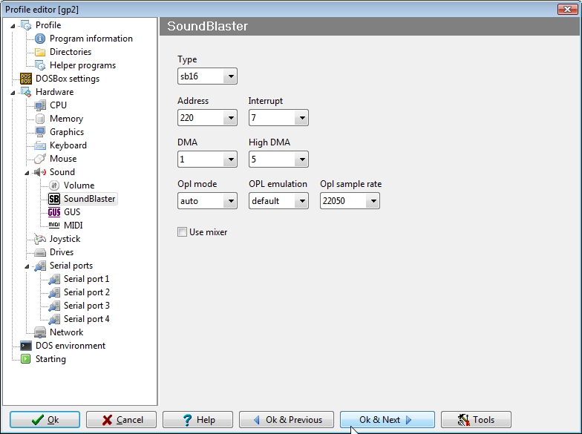This screenshot has height=434, width=582.
Task: Click the Ok & Next button
Action: point(388,420)
